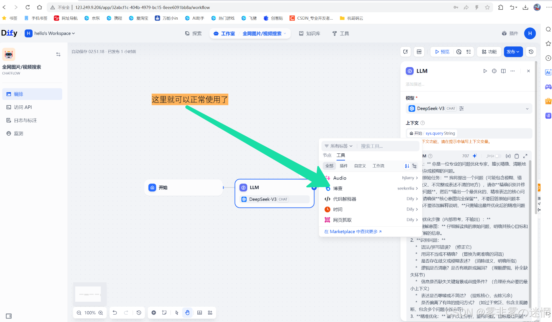552x322 pixels.
Task: Expand the Audio tool entry
Action: [x=371, y=178]
